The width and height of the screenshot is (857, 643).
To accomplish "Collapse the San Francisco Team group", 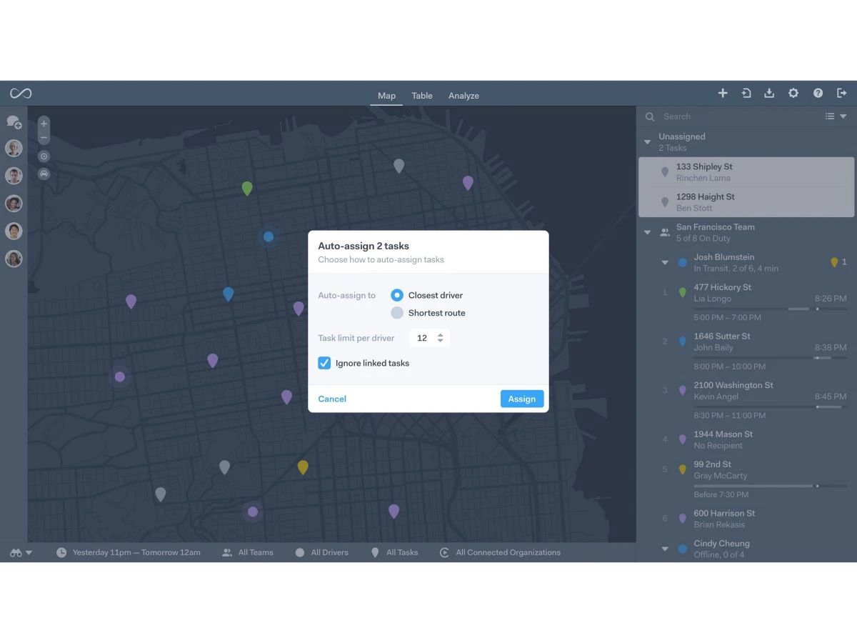I will coord(648,232).
